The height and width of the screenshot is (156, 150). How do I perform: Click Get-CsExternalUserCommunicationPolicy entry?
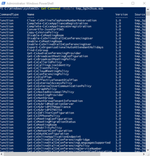pos(59,86)
